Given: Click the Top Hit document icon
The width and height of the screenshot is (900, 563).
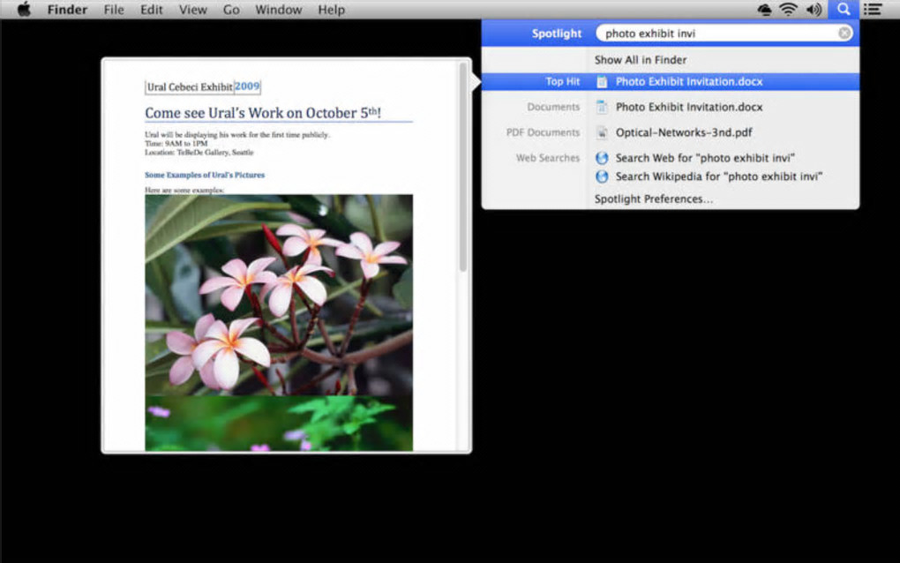Looking at the screenshot, I should (x=602, y=81).
